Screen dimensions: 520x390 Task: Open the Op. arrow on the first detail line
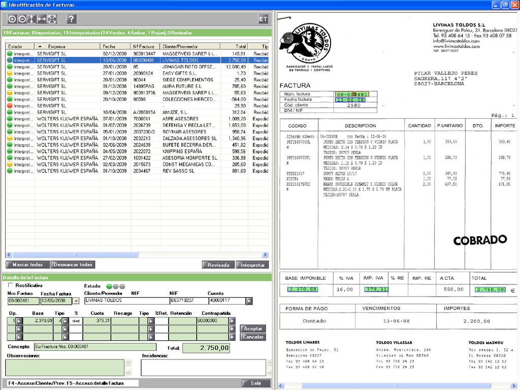pos(19,321)
